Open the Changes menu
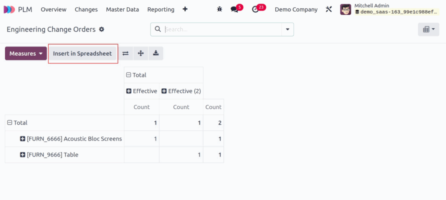The image size is (446, 200). [86, 10]
